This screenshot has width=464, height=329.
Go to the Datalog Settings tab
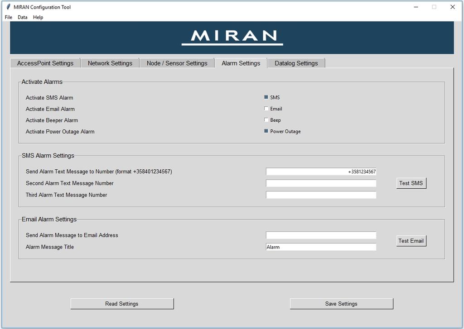tap(296, 63)
